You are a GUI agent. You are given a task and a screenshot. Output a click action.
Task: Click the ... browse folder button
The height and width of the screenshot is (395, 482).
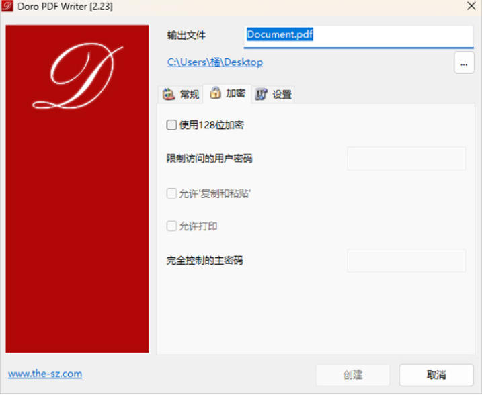(x=464, y=63)
